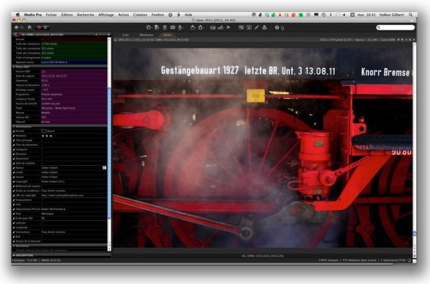This screenshot has width=430, height=284.
Task: Click the copyright URL value
Action: (x=62, y=195)
